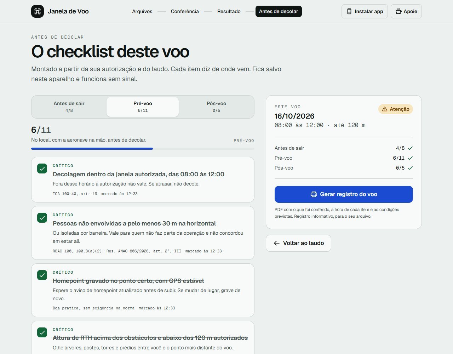Click the phone icon in Instalar app

pyautogui.click(x=349, y=11)
